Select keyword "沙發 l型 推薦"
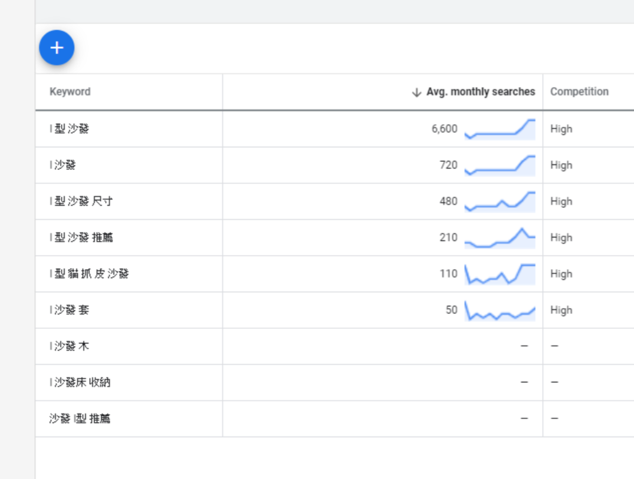This screenshot has height=479, width=634. pyautogui.click(x=80, y=419)
